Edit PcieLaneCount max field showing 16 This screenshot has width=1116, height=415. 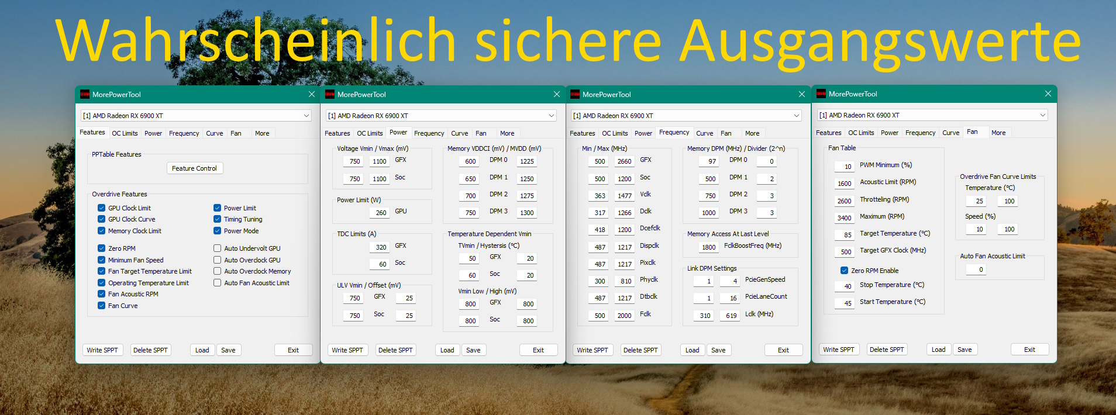coord(730,298)
